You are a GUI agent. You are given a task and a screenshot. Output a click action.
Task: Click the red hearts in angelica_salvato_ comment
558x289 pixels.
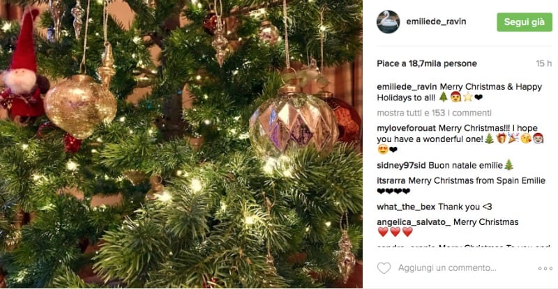point(395,232)
